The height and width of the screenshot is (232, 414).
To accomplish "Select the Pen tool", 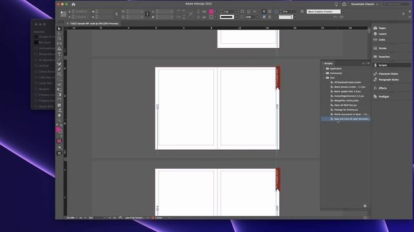I will click(60, 64).
